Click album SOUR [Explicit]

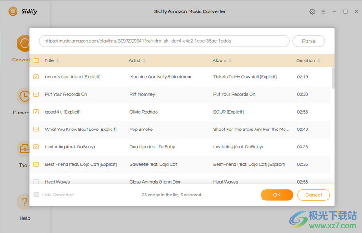click(x=228, y=112)
